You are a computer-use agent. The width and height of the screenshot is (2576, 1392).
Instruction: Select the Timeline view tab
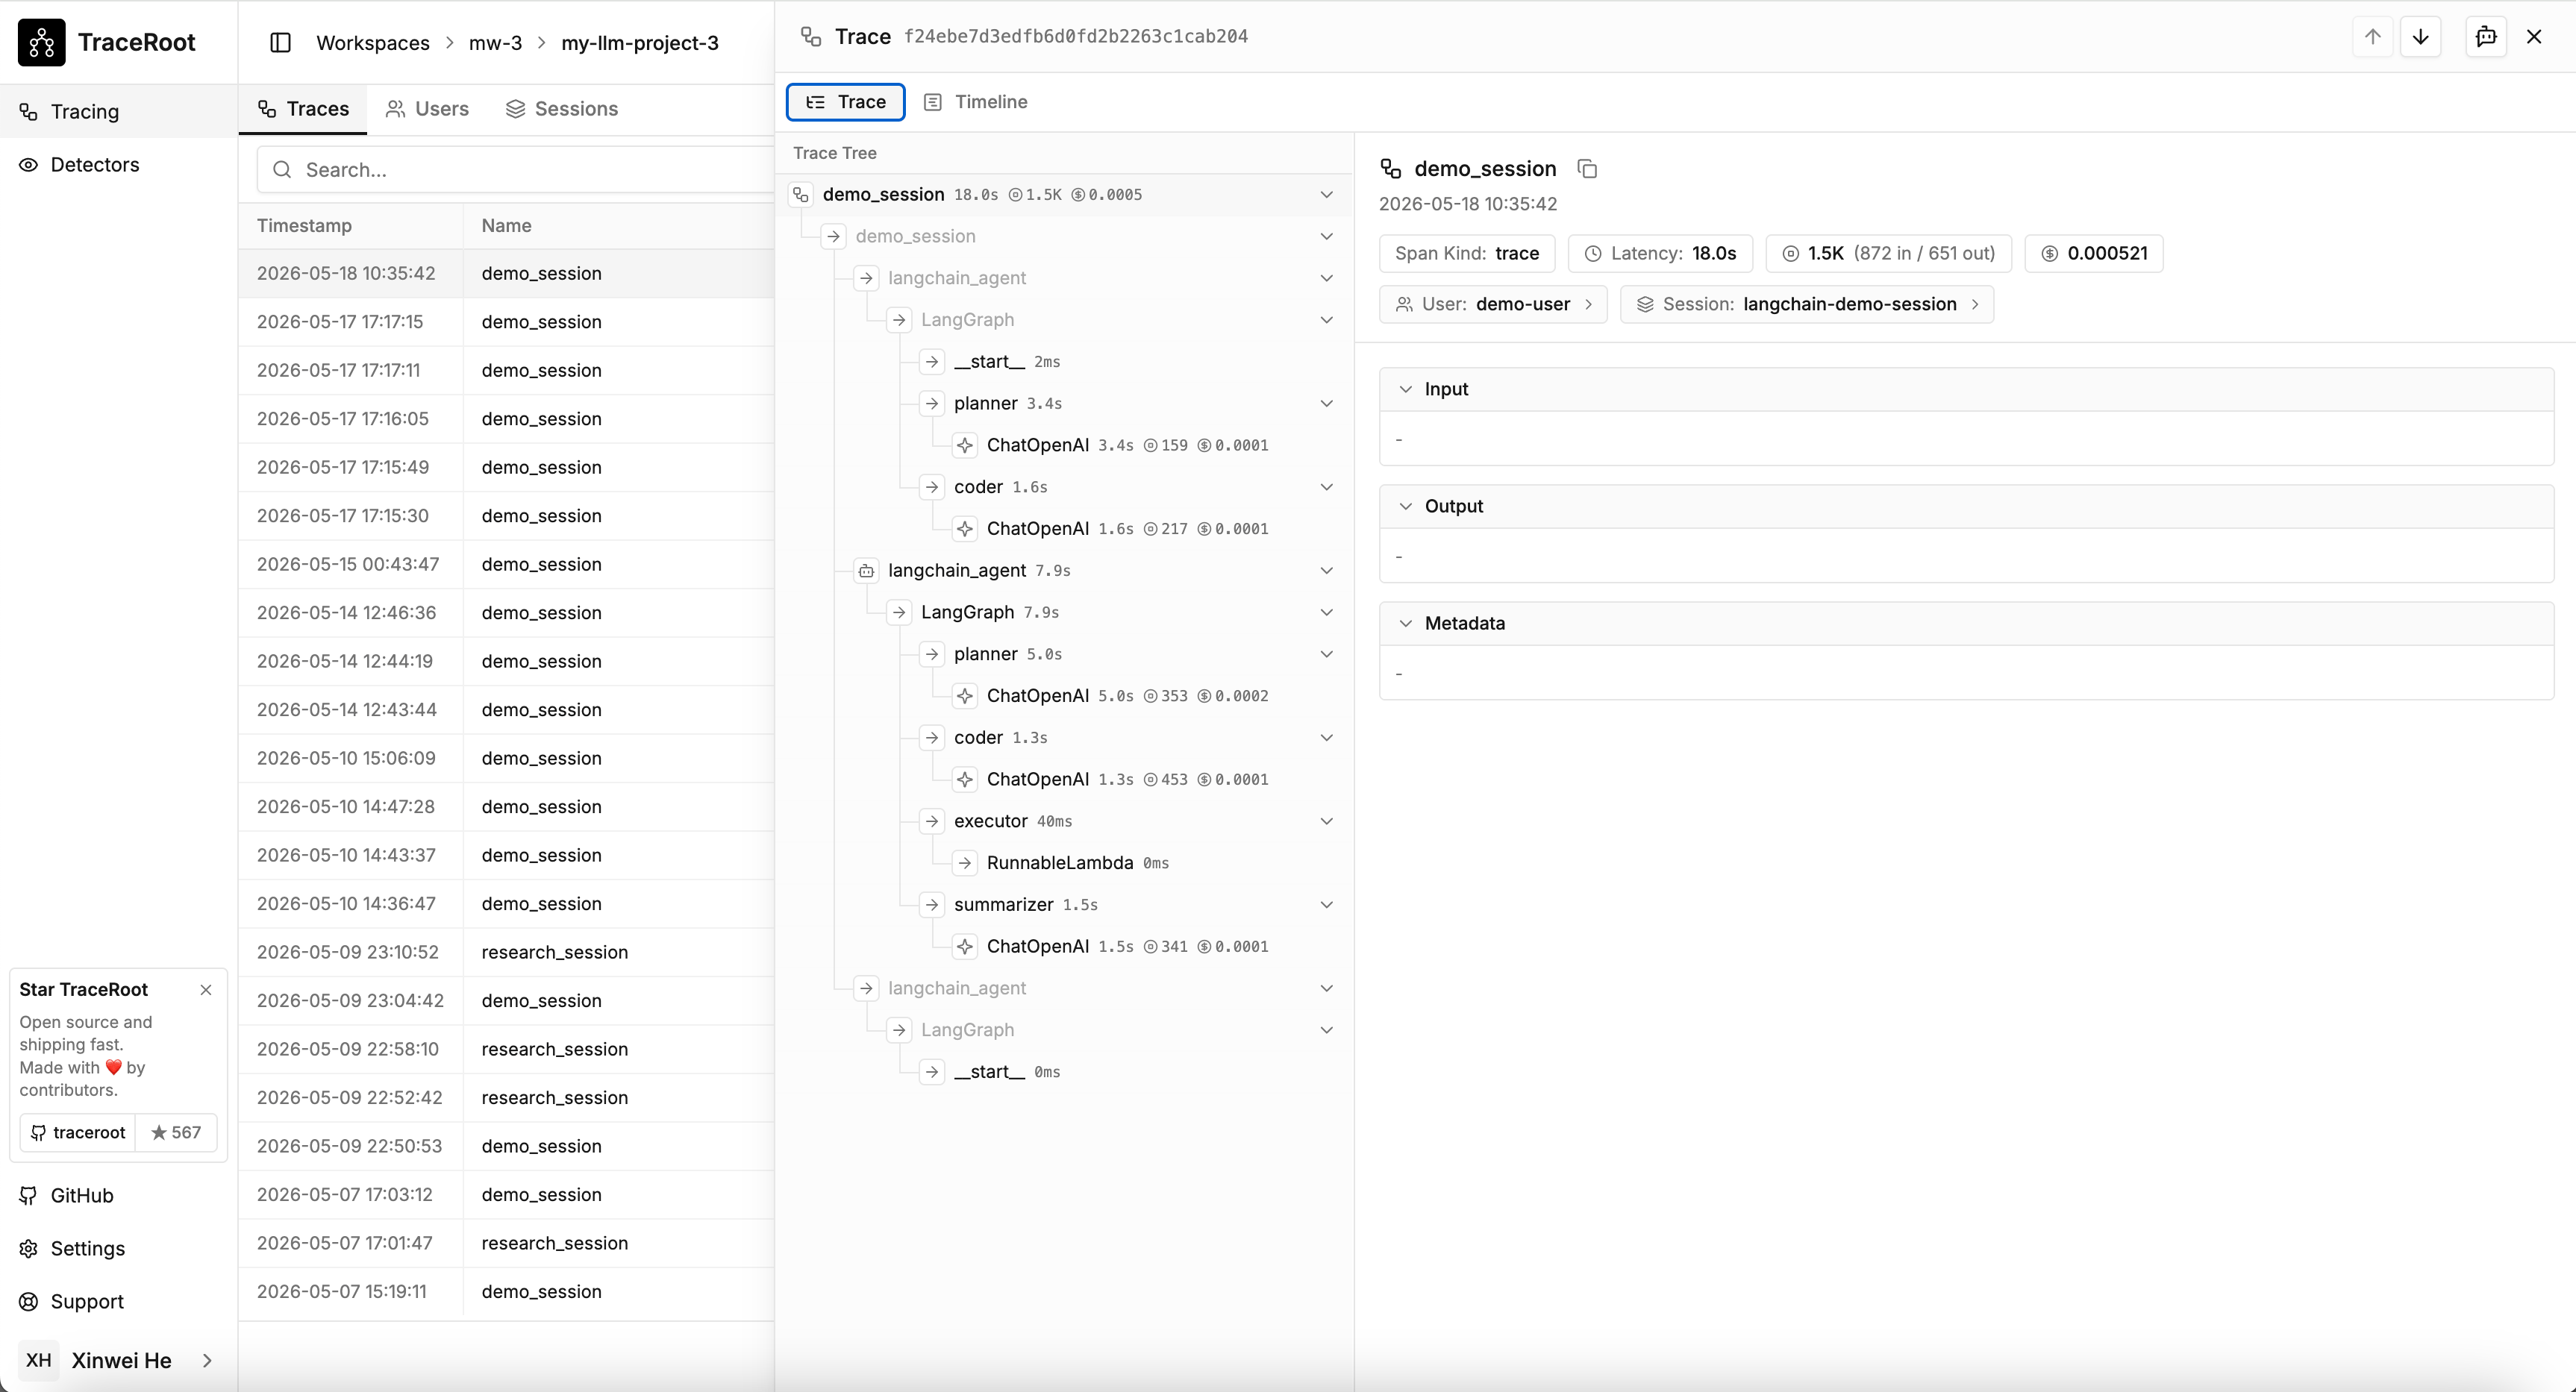[x=976, y=102]
